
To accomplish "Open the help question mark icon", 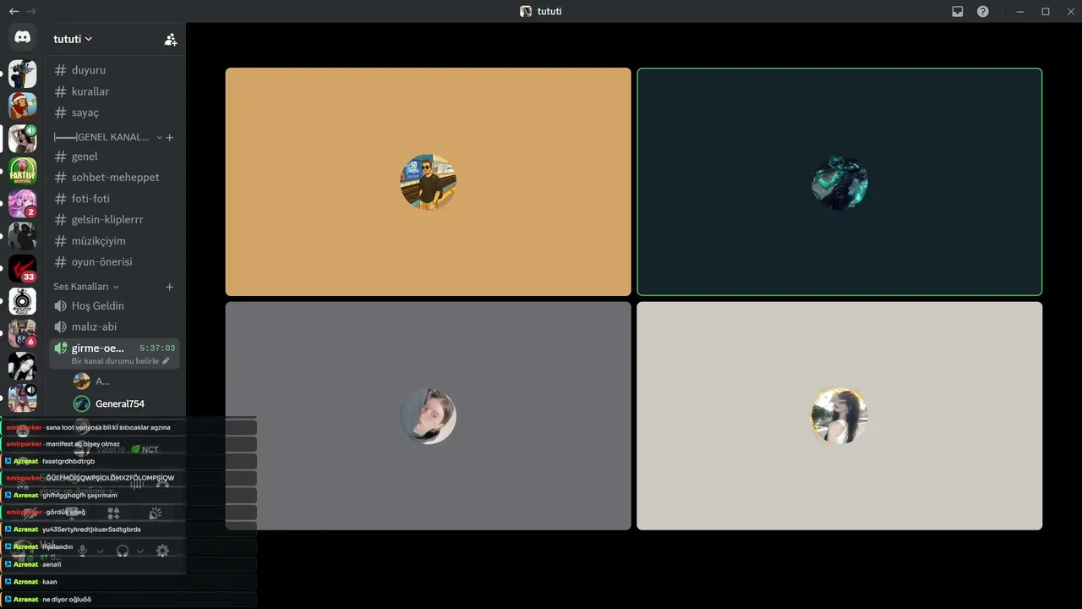I will coord(983,12).
